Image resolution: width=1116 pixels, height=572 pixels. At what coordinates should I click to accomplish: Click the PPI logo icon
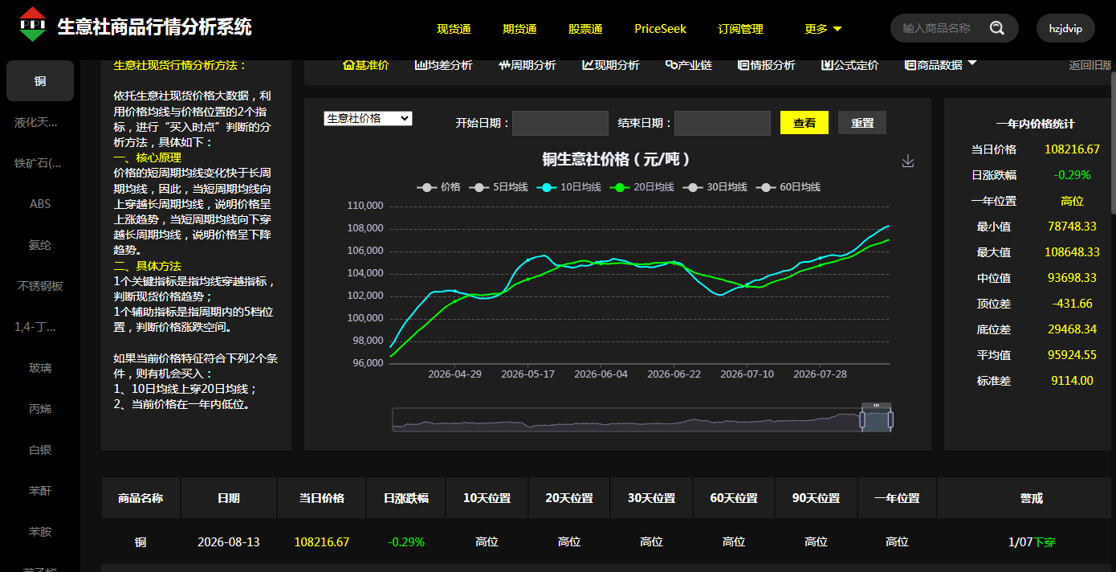33,25
